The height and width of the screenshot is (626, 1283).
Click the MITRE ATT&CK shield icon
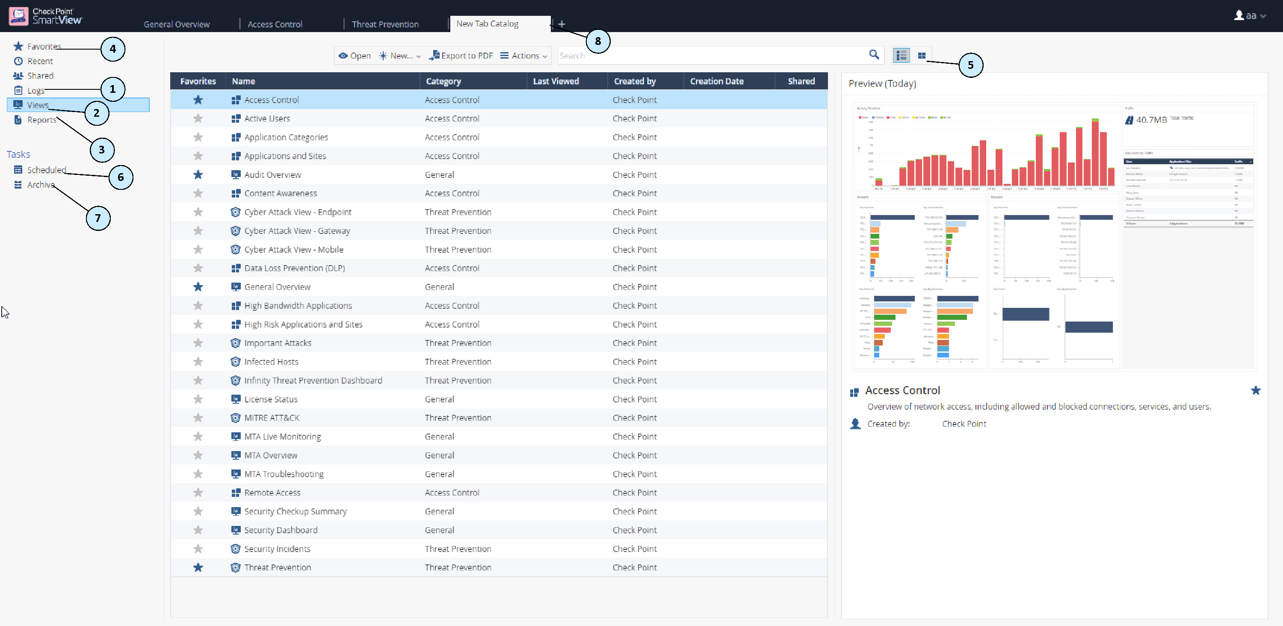coord(236,418)
